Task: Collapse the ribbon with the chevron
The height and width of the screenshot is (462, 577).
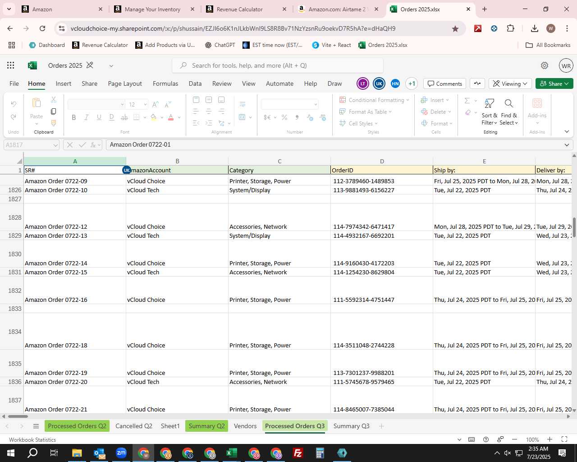Action: (567, 132)
